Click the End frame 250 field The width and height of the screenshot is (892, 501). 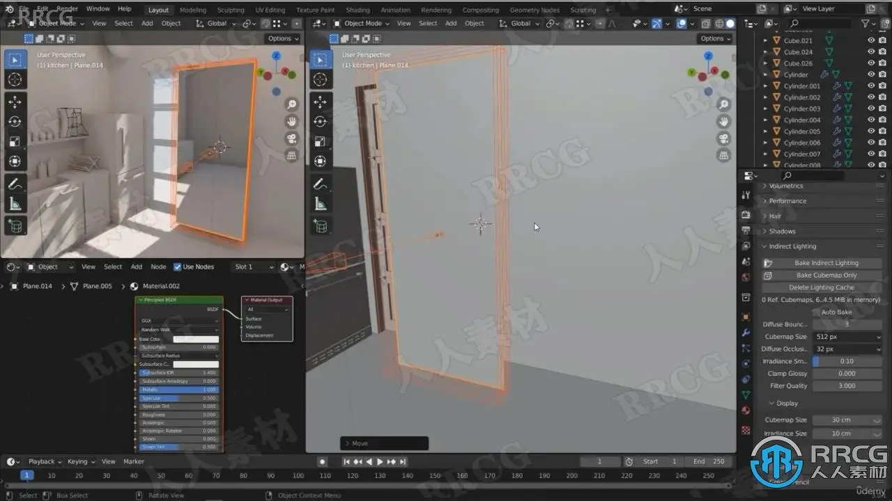(709, 461)
